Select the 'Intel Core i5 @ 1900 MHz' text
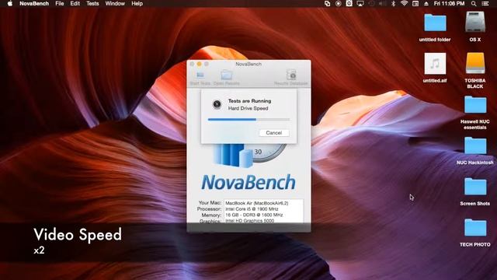The image size is (497, 280). click(x=252, y=209)
